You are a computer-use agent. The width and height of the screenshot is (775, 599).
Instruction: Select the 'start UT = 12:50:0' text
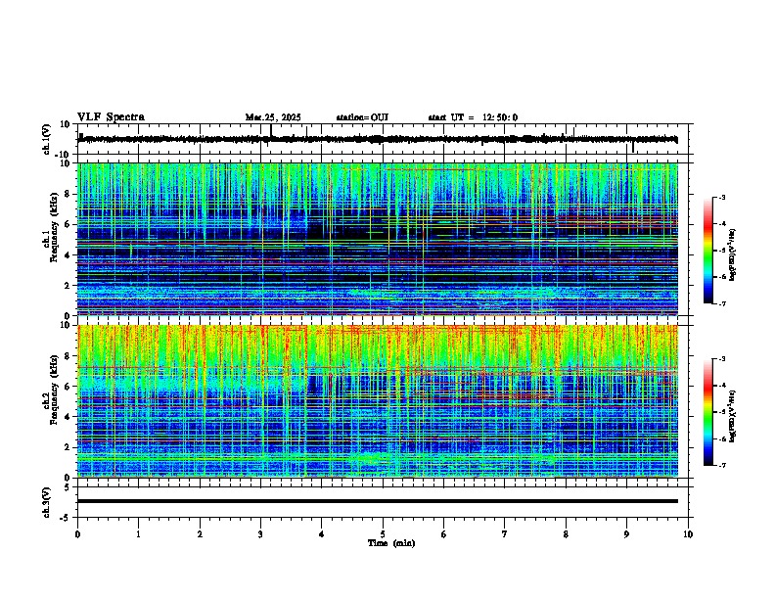click(x=473, y=117)
